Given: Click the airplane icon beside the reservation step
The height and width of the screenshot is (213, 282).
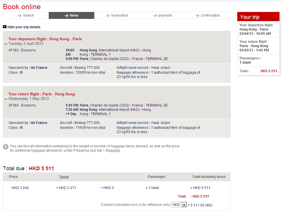Looking at the screenshot, I should [108, 16].
